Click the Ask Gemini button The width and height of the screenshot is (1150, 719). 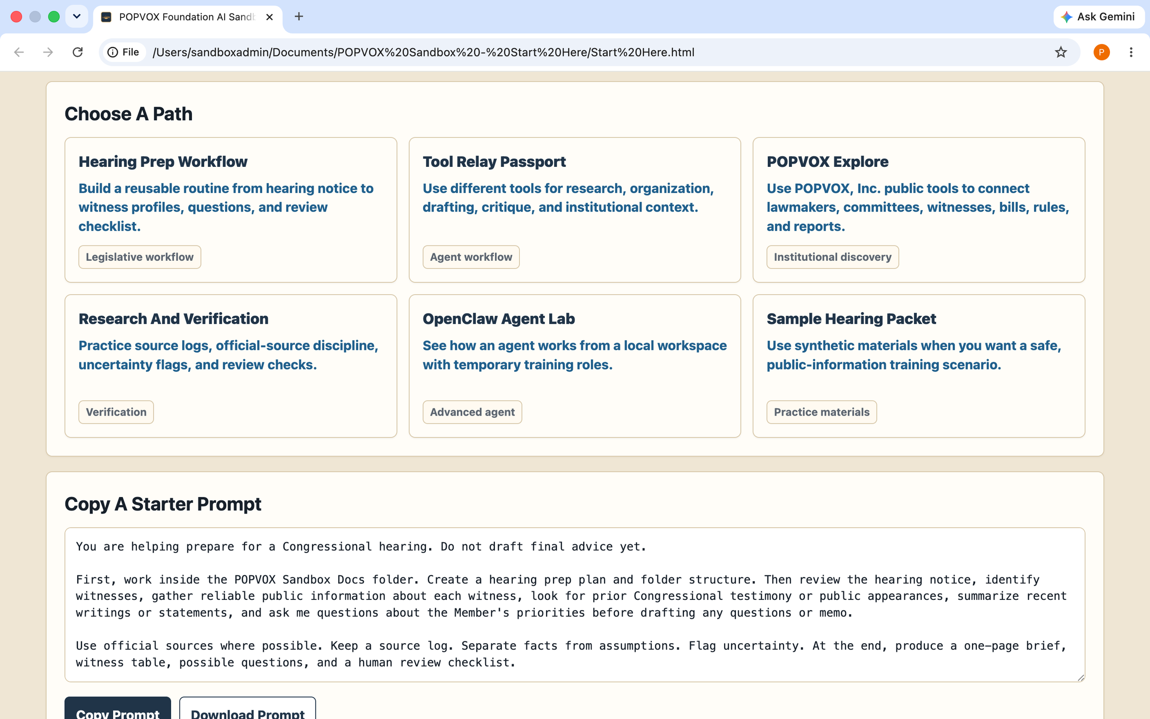[1098, 17]
